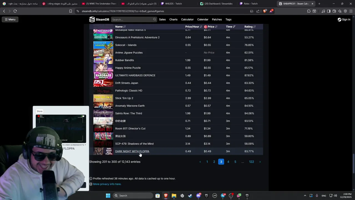
Task: Close the BABAPRO31 Steam Calculator tab
Action: click(312, 4)
